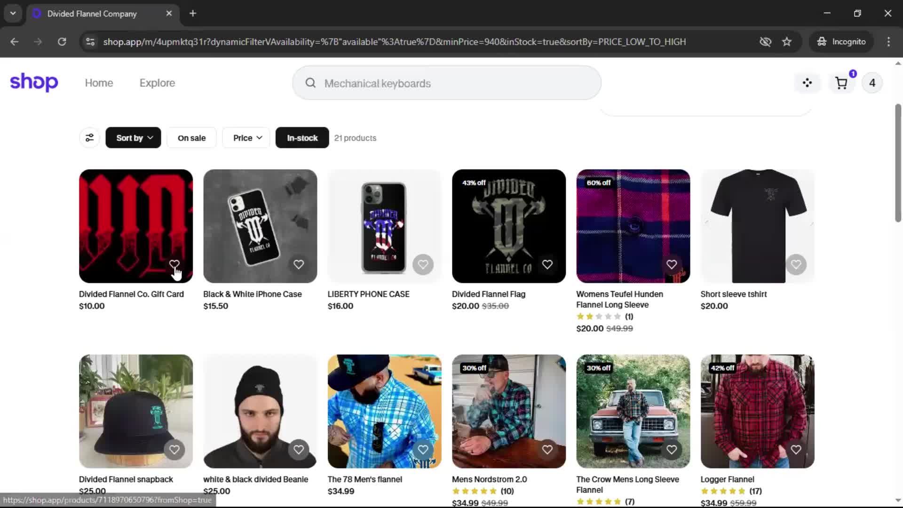Screen dimensions: 903x508
Task: Favorite the Black & White iPhone Case
Action: click(299, 264)
